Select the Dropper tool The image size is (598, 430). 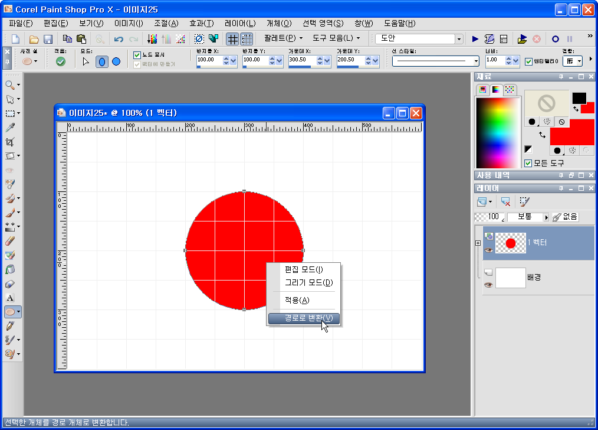click(x=10, y=128)
